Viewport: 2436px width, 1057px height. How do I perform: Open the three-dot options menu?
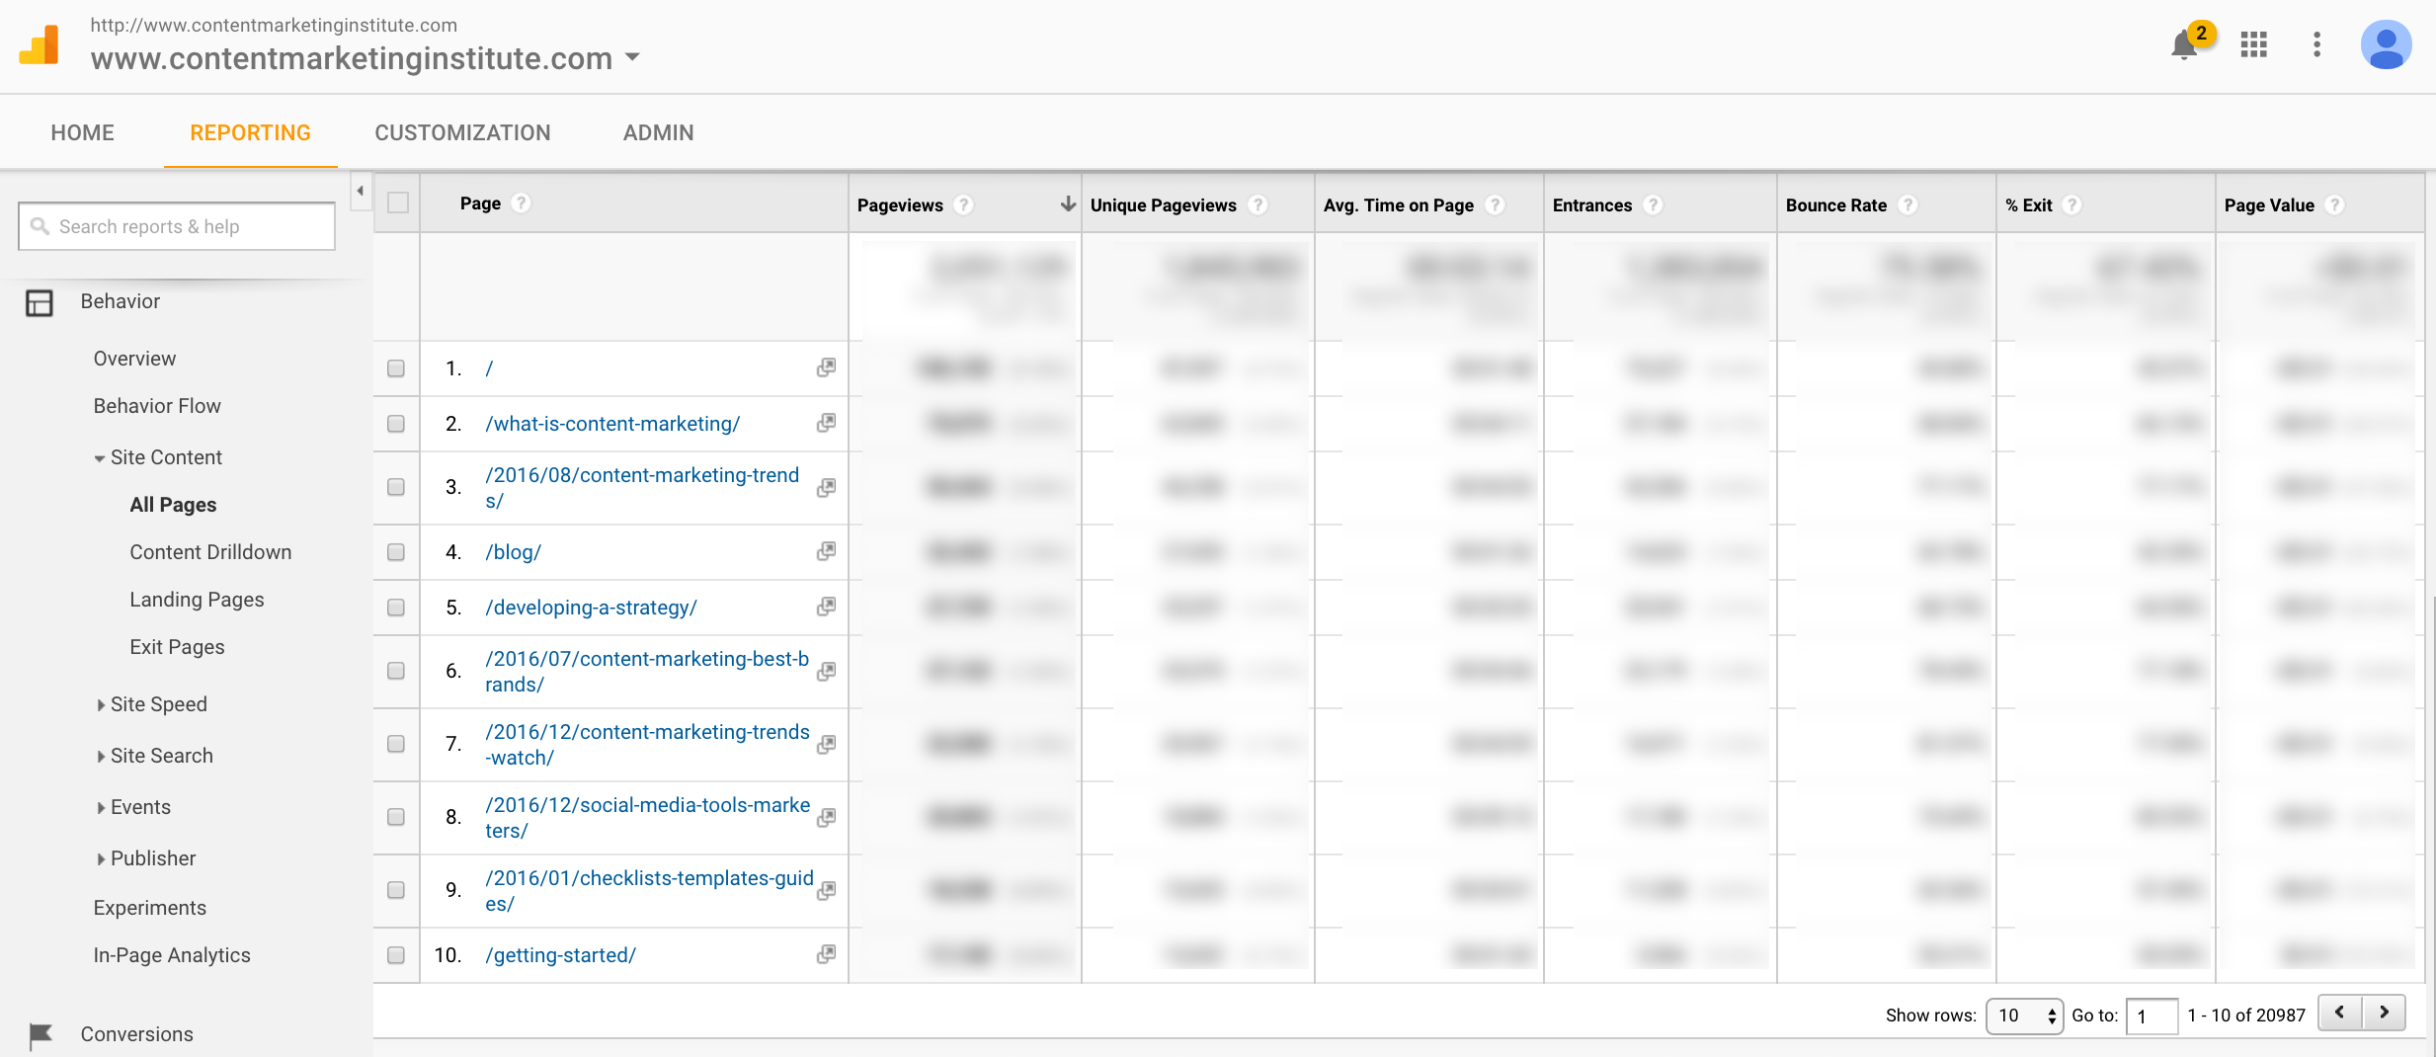pyautogui.click(x=2316, y=44)
